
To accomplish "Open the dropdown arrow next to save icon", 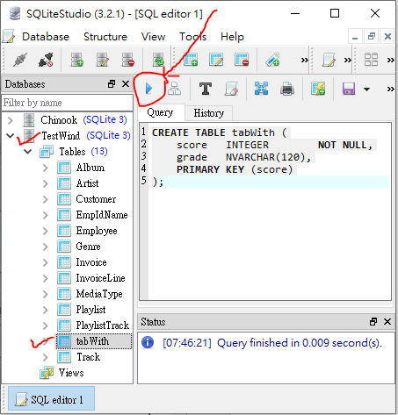I will pos(366,89).
